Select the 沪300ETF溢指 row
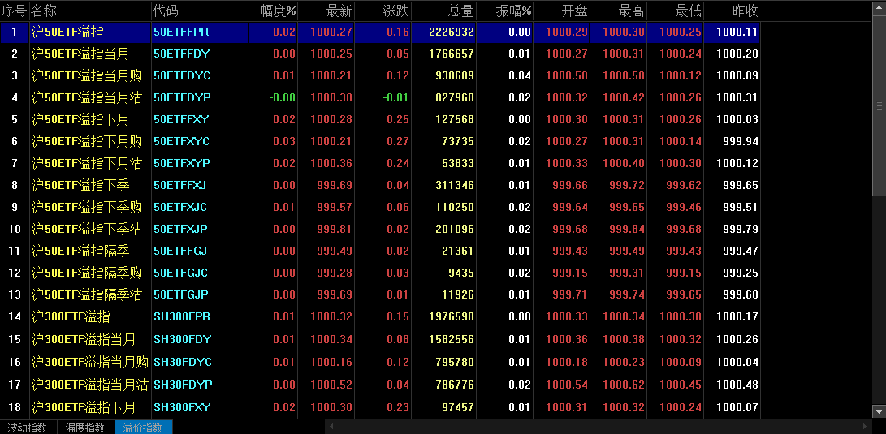Image resolution: width=886 pixels, height=434 pixels. [x=71, y=316]
